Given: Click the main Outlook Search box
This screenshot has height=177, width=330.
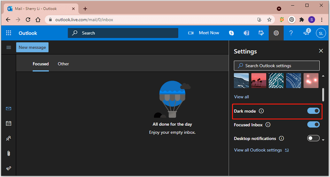Looking at the screenshot, I should [123, 33].
